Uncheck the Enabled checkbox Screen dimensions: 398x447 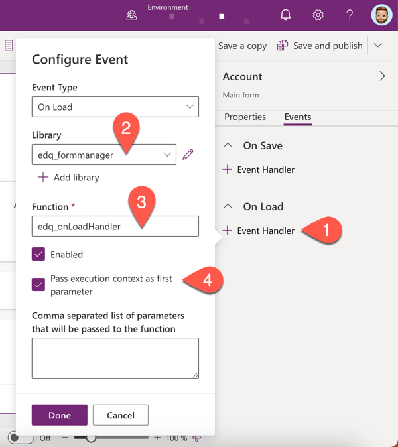click(38, 254)
